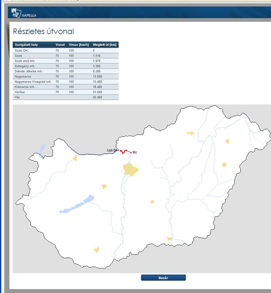Image resolution: width=271 pixels, height=293 pixels.
Task: Close the dialog with Bezár button
Action: point(163,278)
